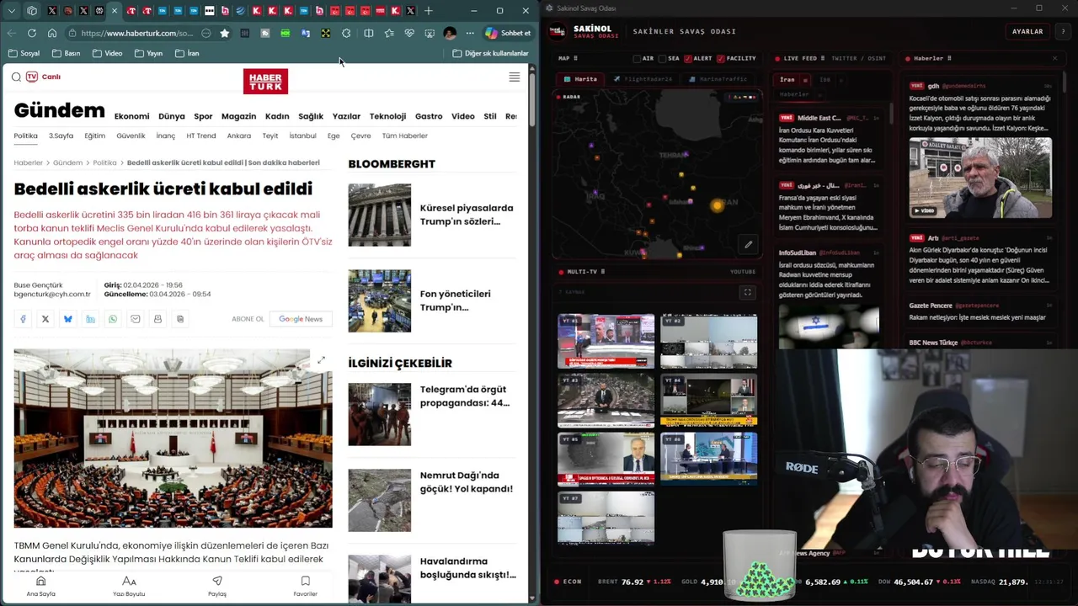Play the gdh news video thumbnail

980,178
